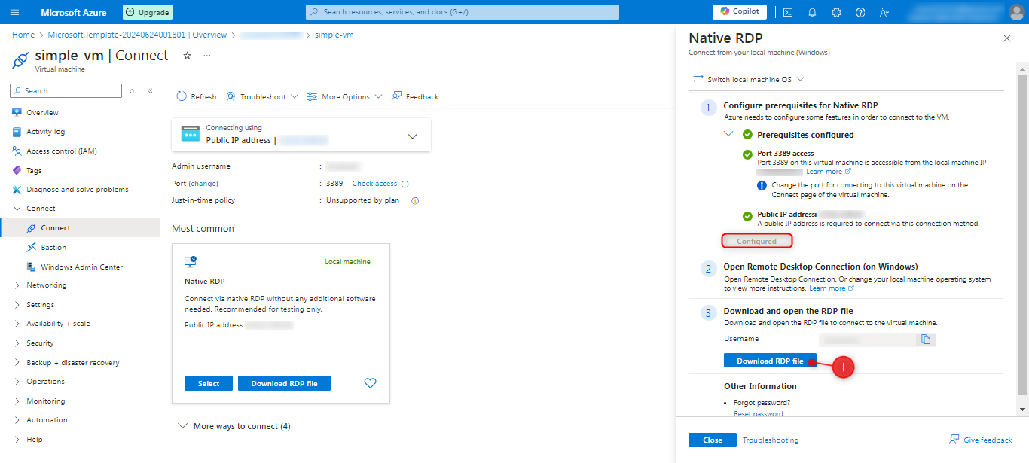Screen dimensions: 1029x463
Task: Click the Native RDP panel scrollbar
Action: tap(1022, 226)
